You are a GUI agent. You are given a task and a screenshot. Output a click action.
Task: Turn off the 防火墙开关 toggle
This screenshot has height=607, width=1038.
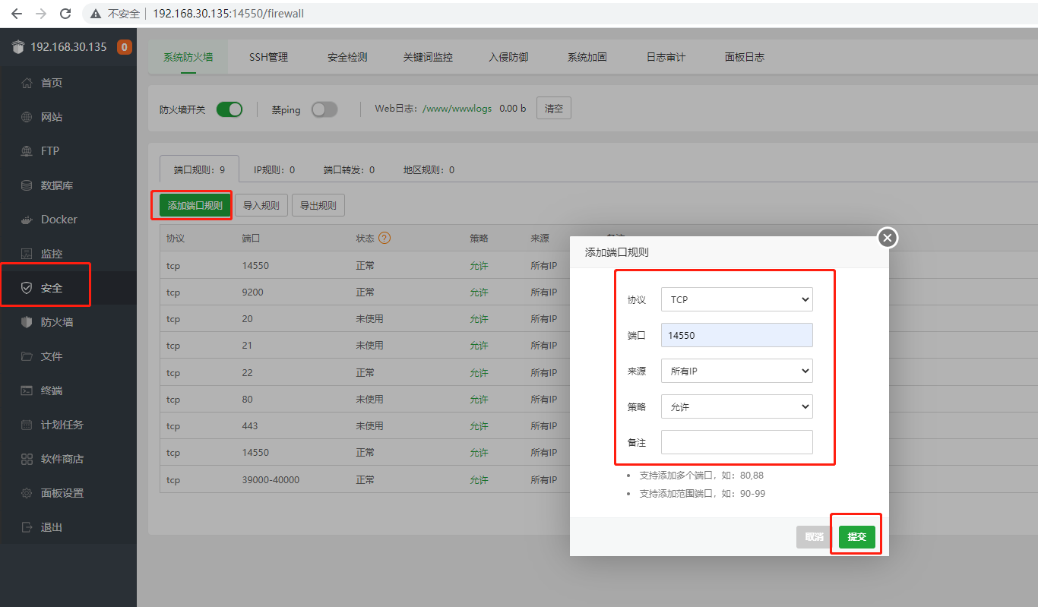coord(229,109)
